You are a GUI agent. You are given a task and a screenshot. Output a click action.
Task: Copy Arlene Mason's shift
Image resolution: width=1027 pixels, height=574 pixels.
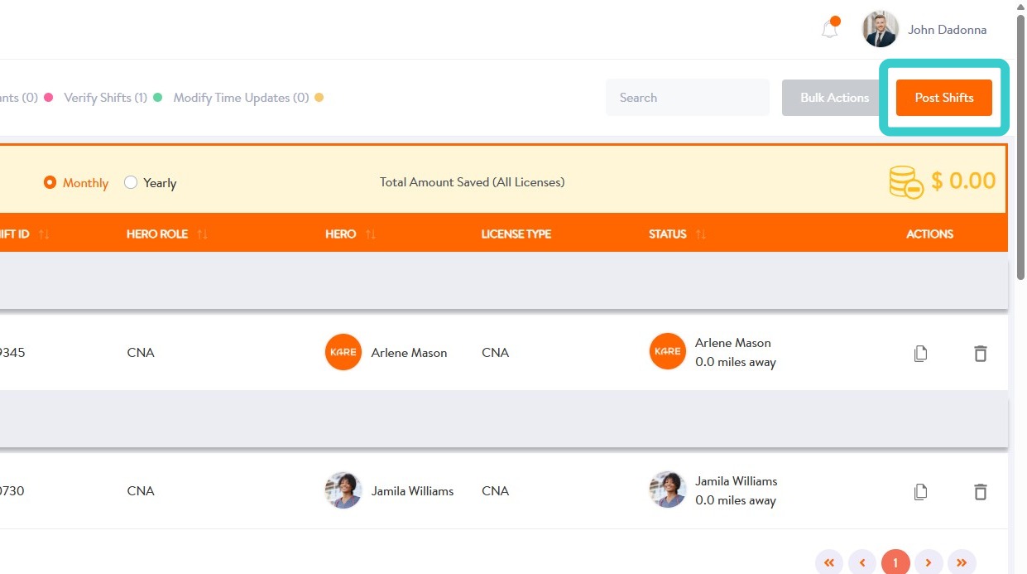pos(920,354)
